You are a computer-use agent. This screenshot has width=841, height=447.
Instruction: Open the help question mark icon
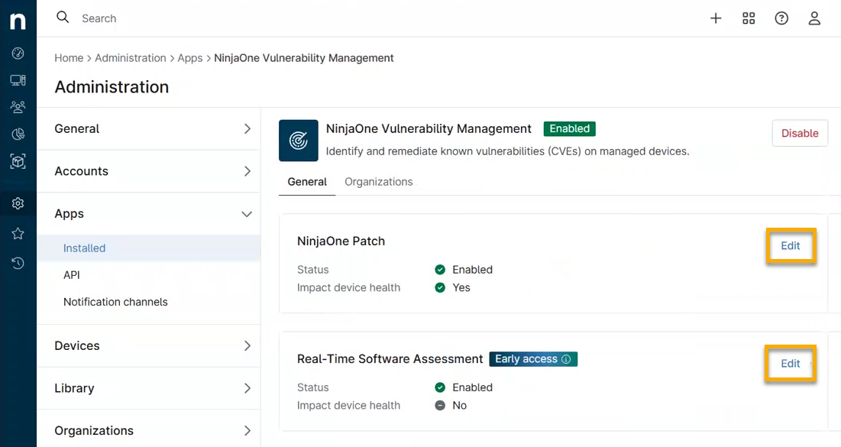coord(781,18)
